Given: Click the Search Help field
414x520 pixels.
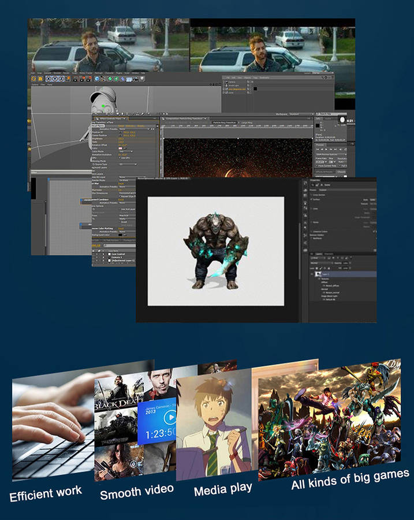Looking at the screenshot, I should click(326, 114).
